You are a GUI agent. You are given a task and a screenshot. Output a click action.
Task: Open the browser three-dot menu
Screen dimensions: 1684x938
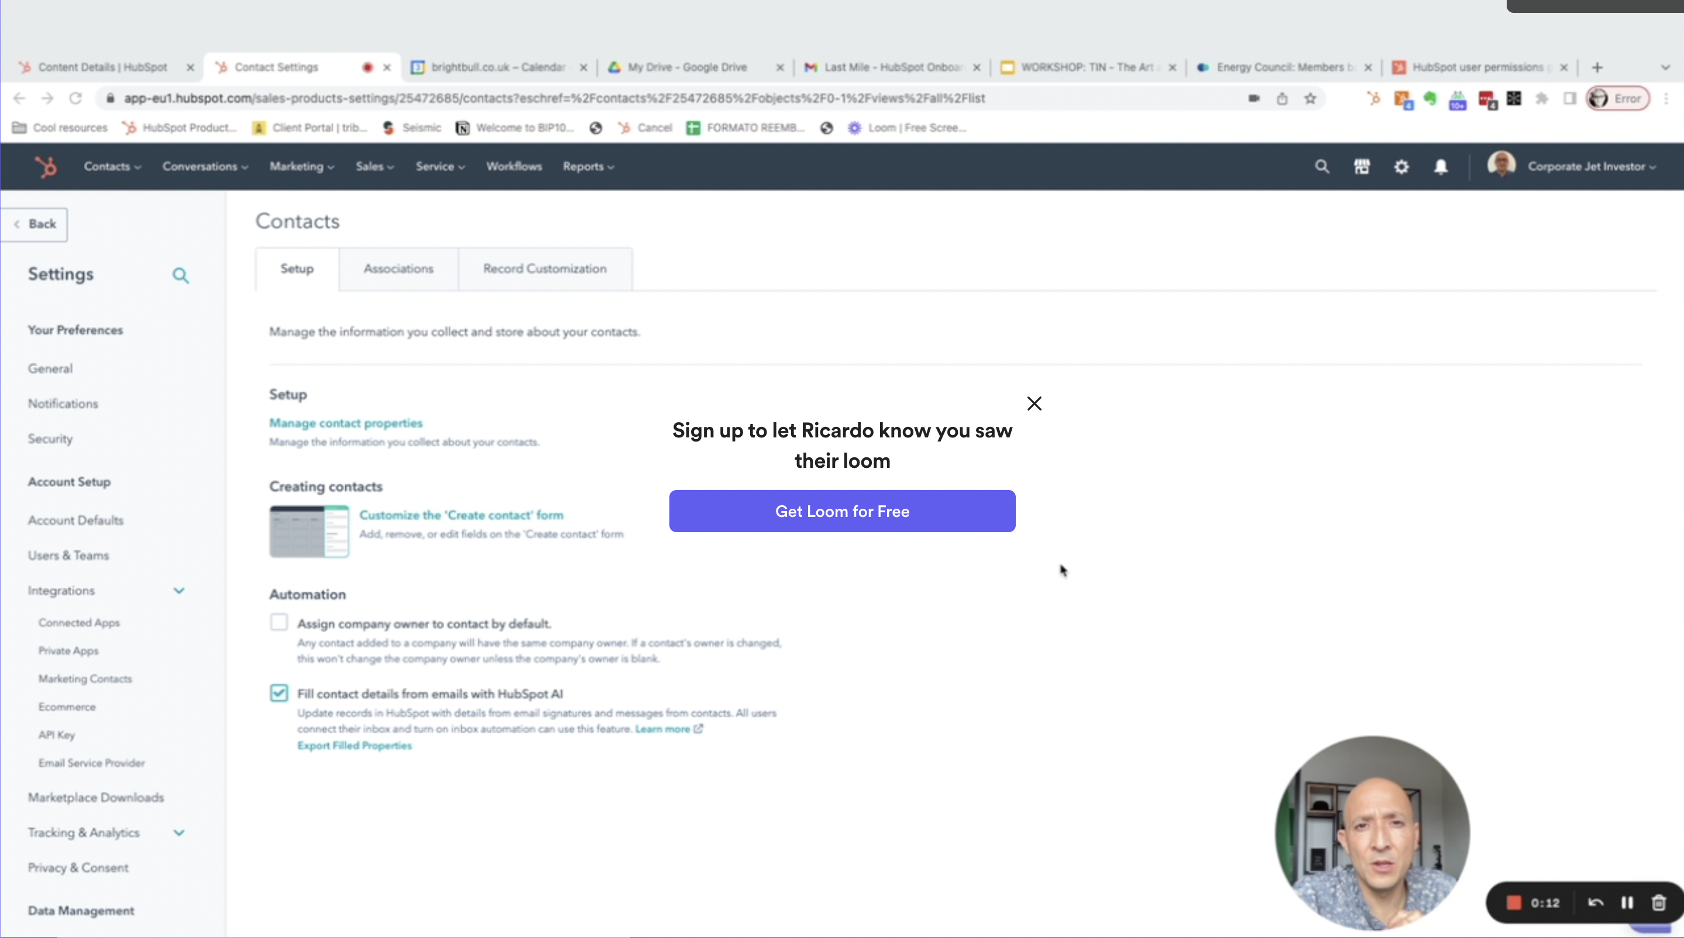coord(1666,98)
